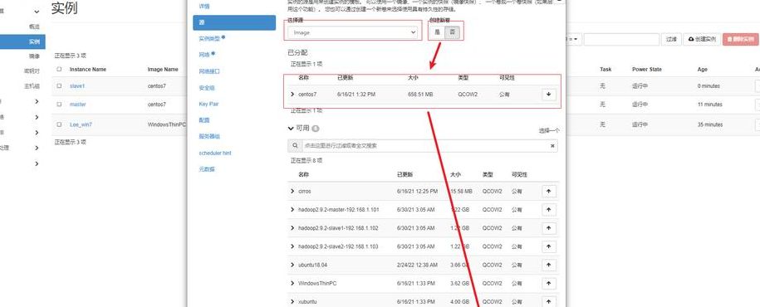Allocate WindowsThinPC image with up-arrow
The width and height of the screenshot is (760, 307).
549,283
